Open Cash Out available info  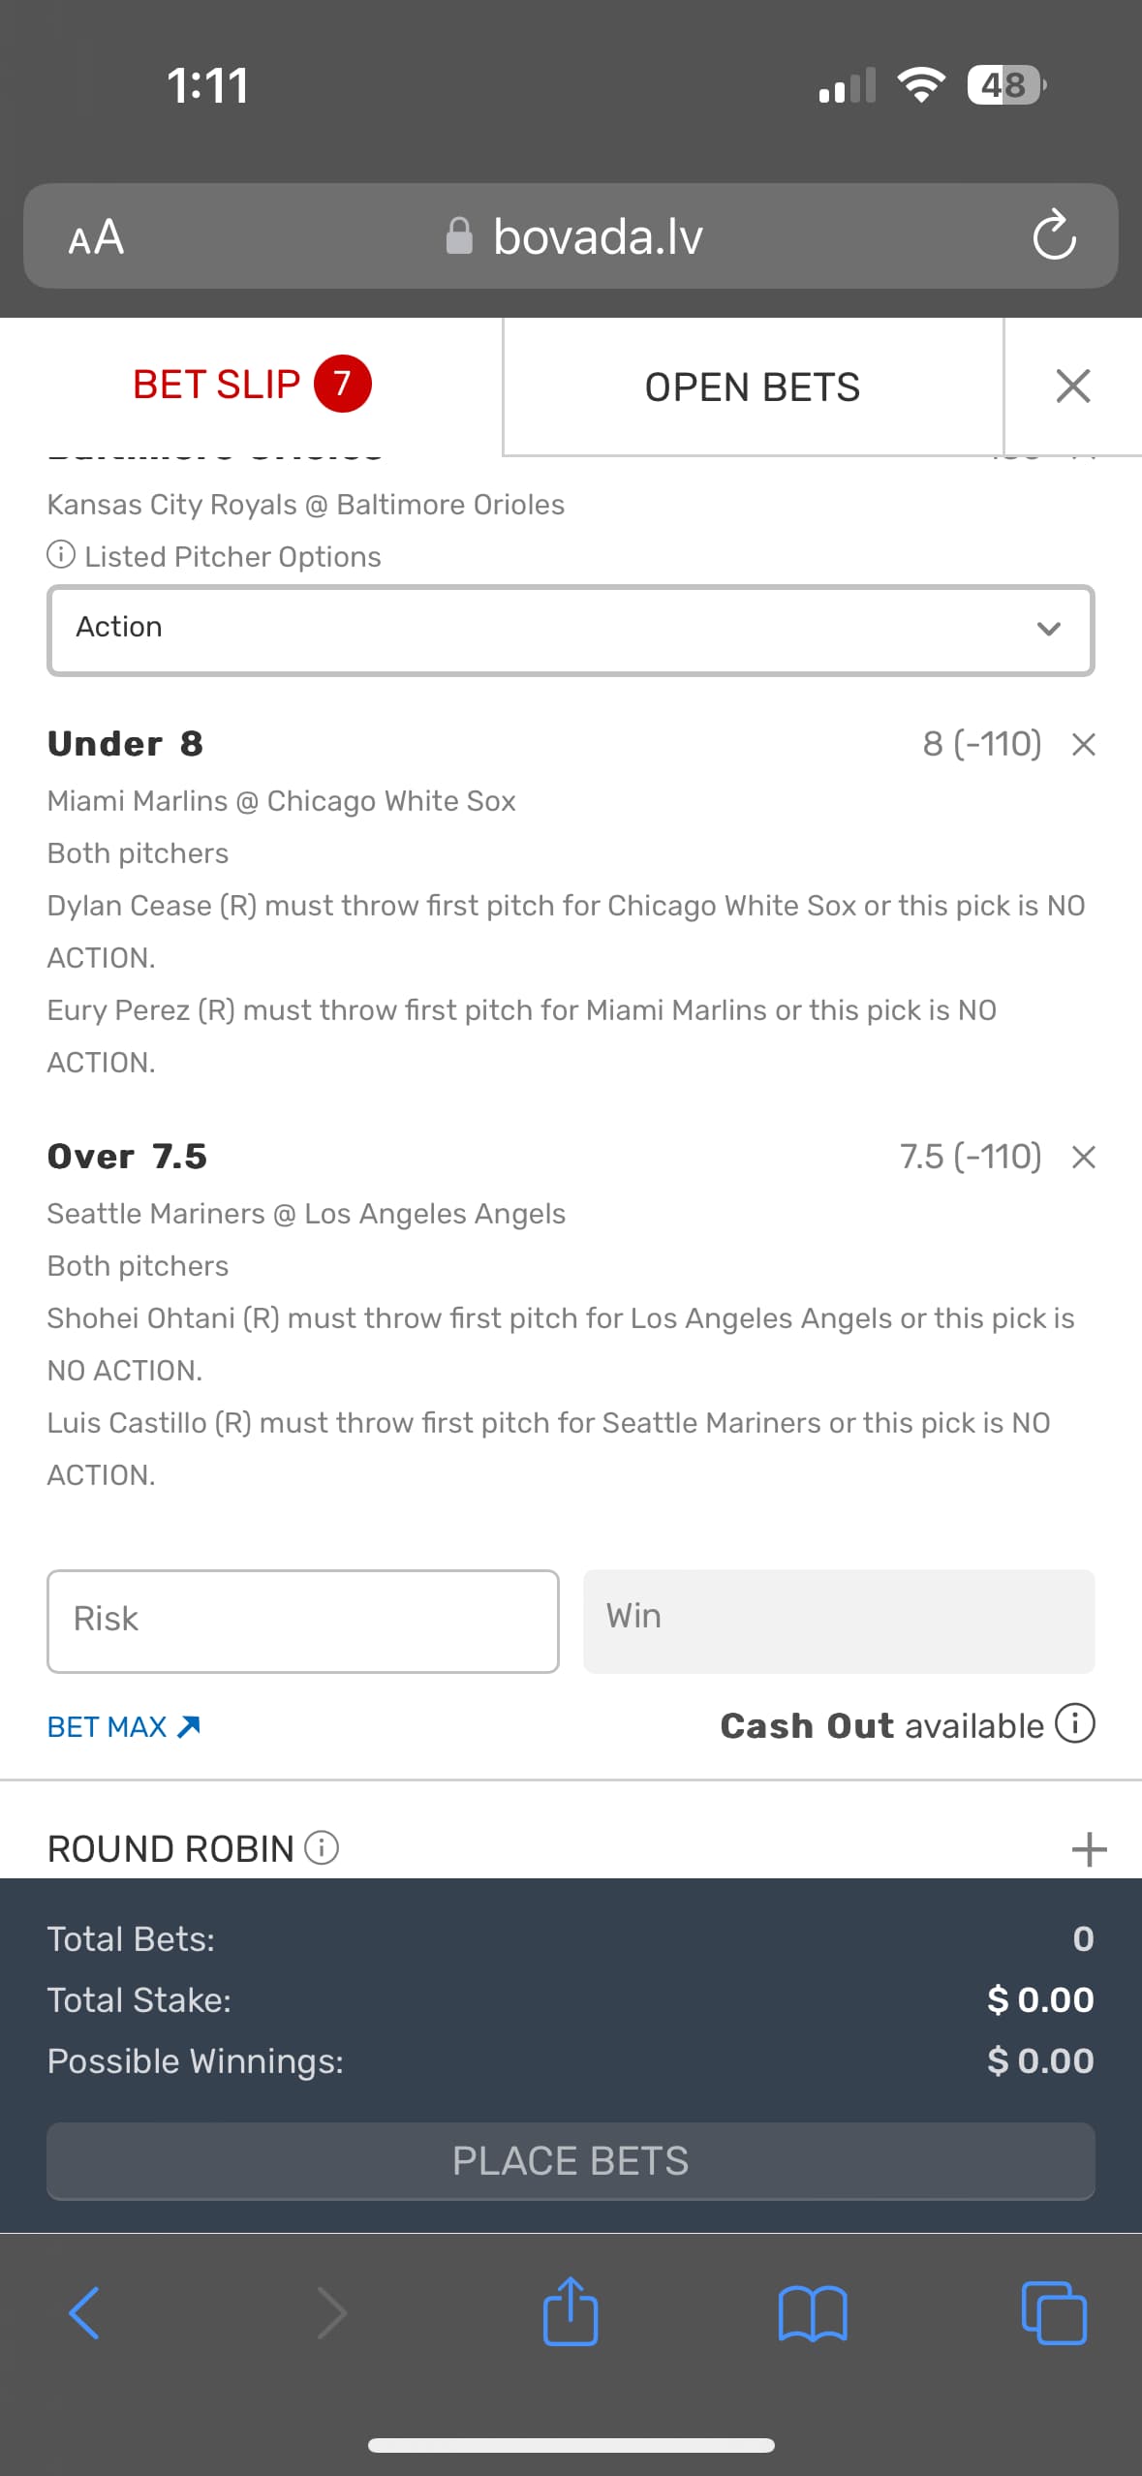click(1074, 1724)
